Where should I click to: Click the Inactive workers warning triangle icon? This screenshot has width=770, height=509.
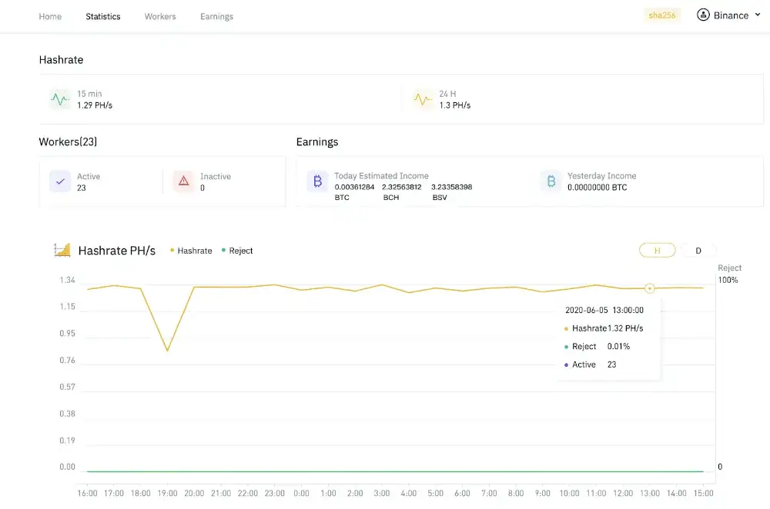pos(183,181)
